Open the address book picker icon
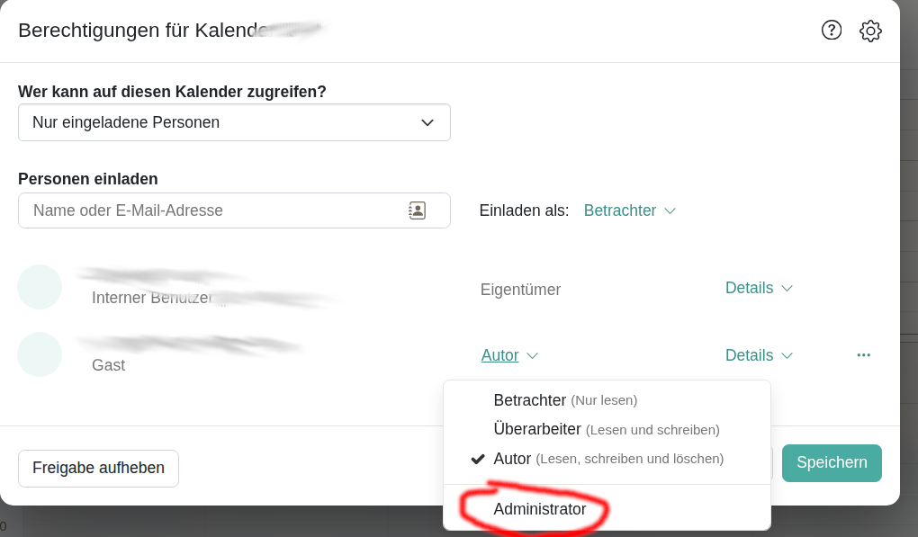The image size is (918, 537). (x=417, y=210)
